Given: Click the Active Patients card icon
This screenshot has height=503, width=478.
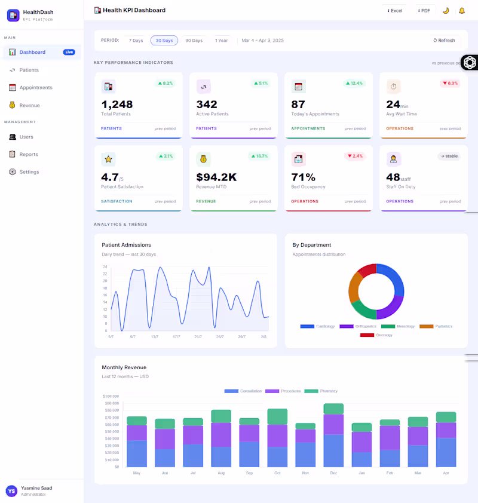Looking at the screenshot, I should click(203, 87).
